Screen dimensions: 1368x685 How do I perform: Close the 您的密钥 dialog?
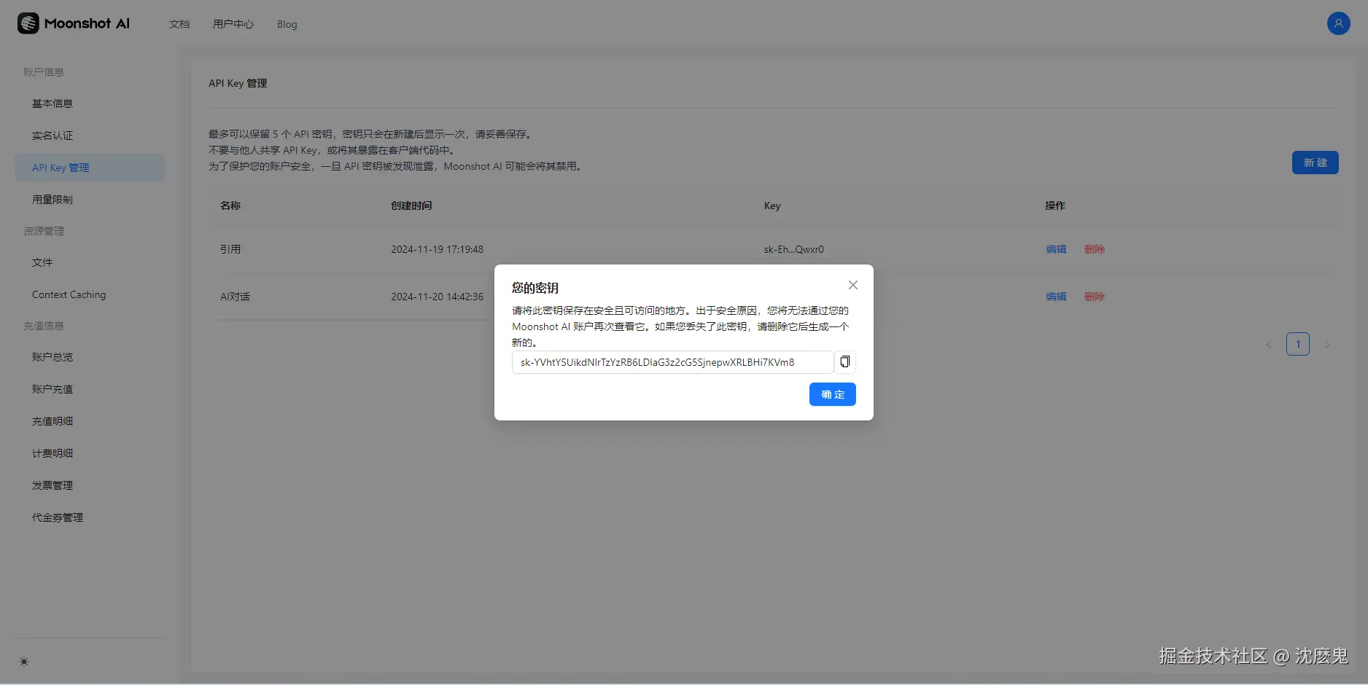[x=852, y=285]
